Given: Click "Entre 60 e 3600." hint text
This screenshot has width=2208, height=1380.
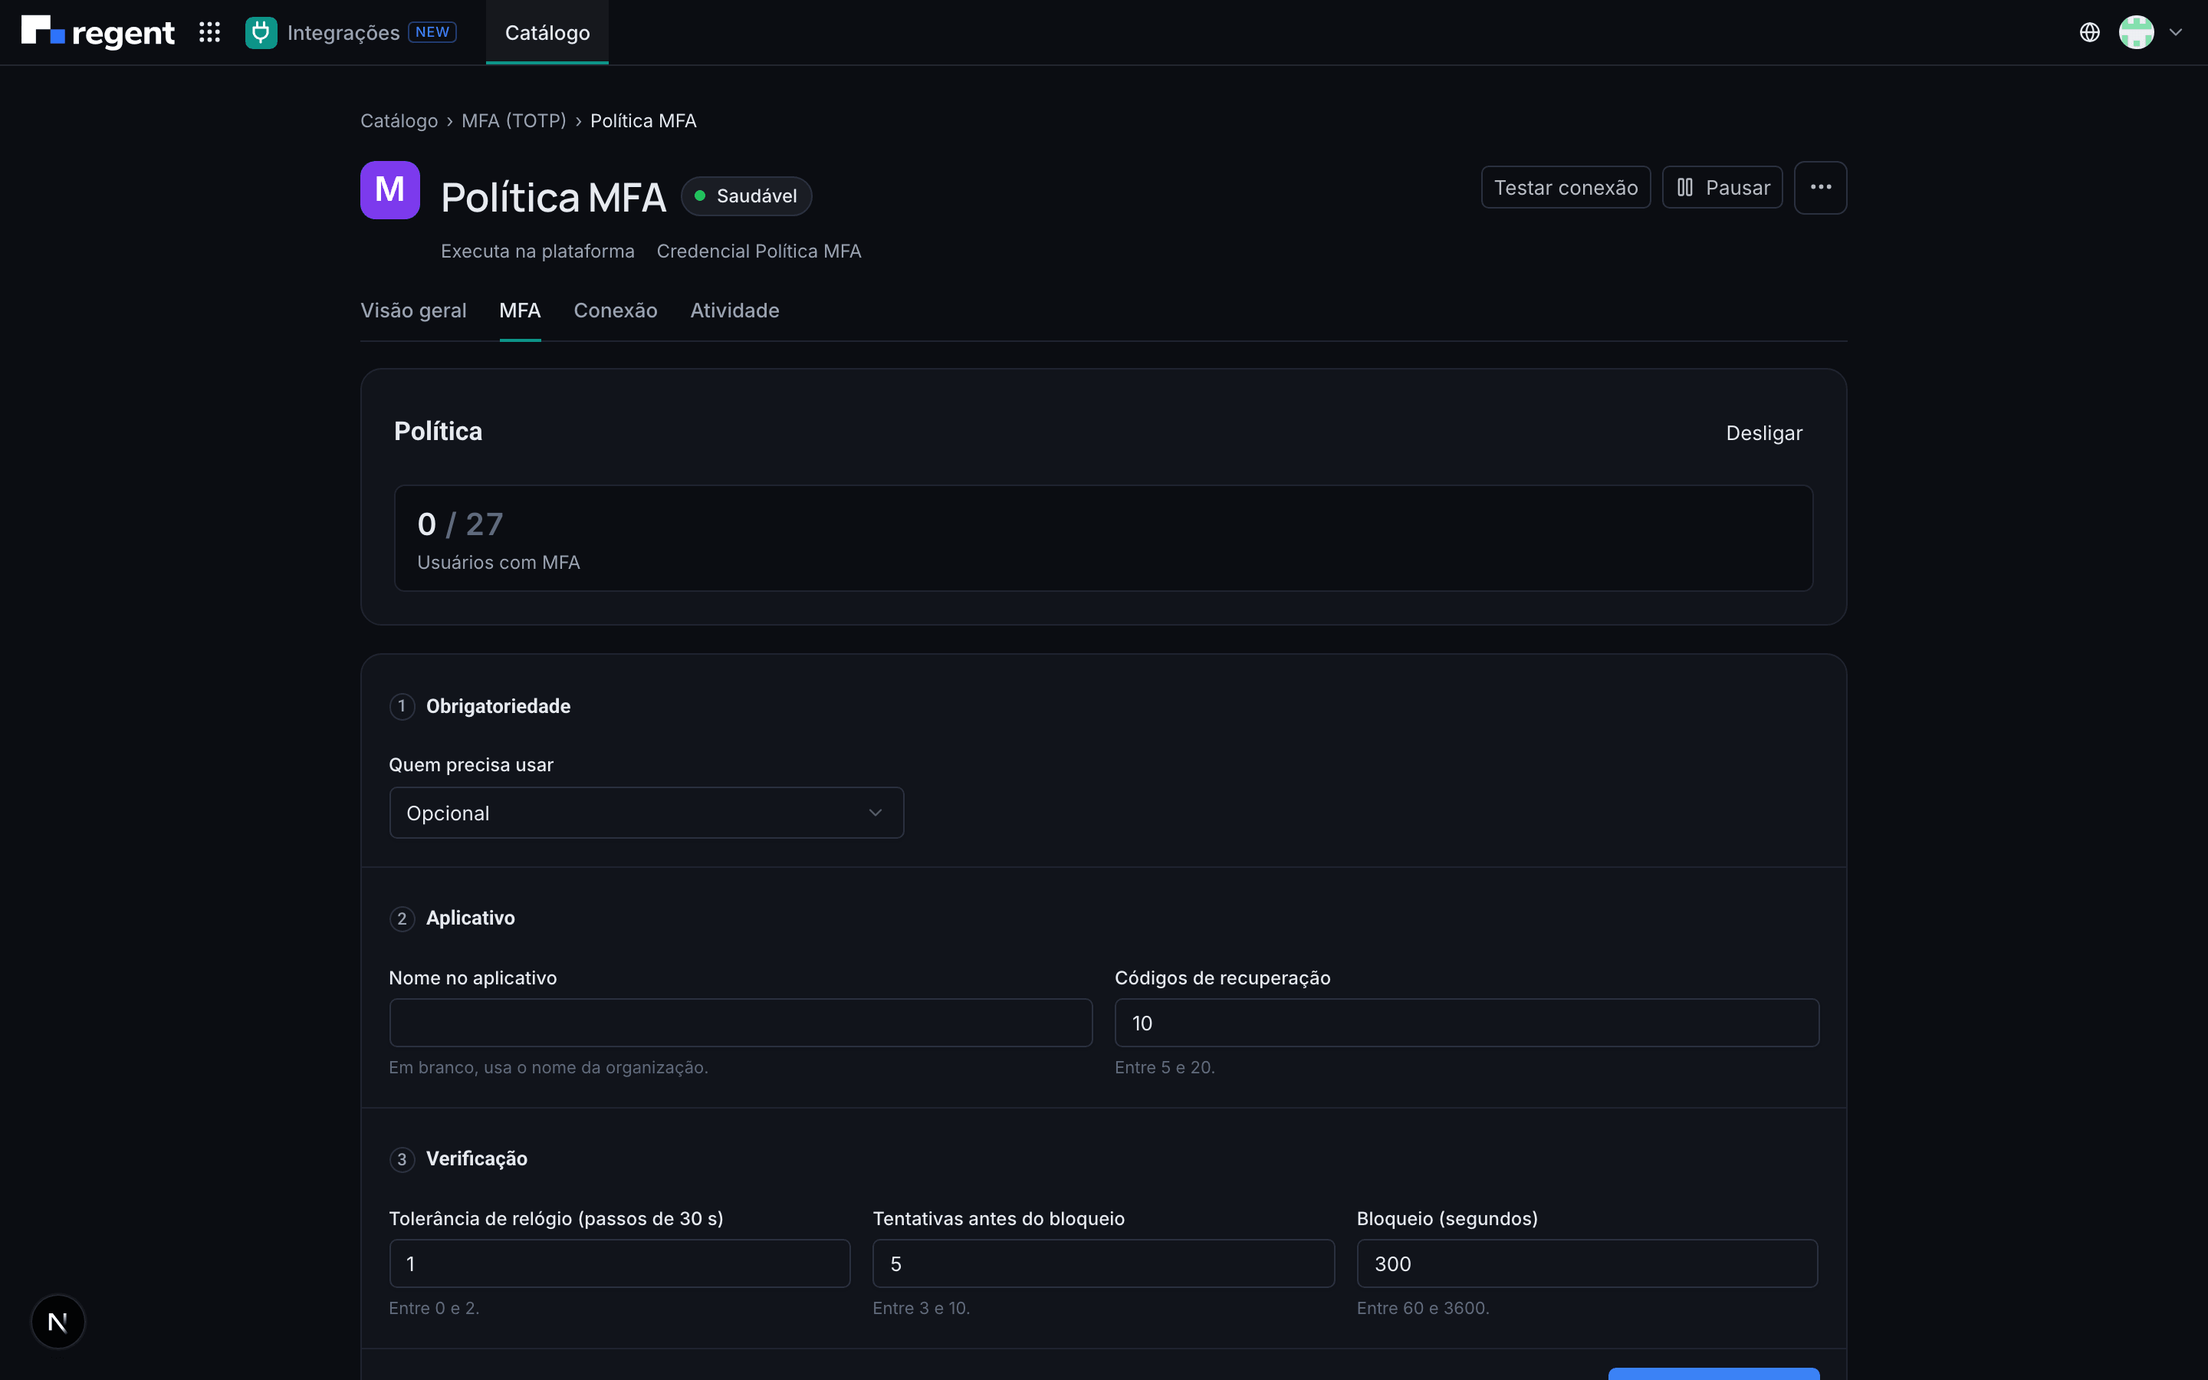Looking at the screenshot, I should [x=1422, y=1308].
